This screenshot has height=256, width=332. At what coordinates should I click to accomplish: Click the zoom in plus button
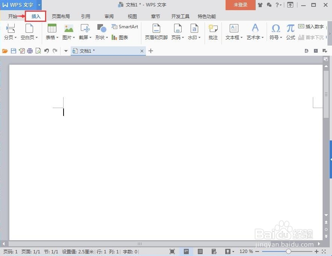pos(317,251)
